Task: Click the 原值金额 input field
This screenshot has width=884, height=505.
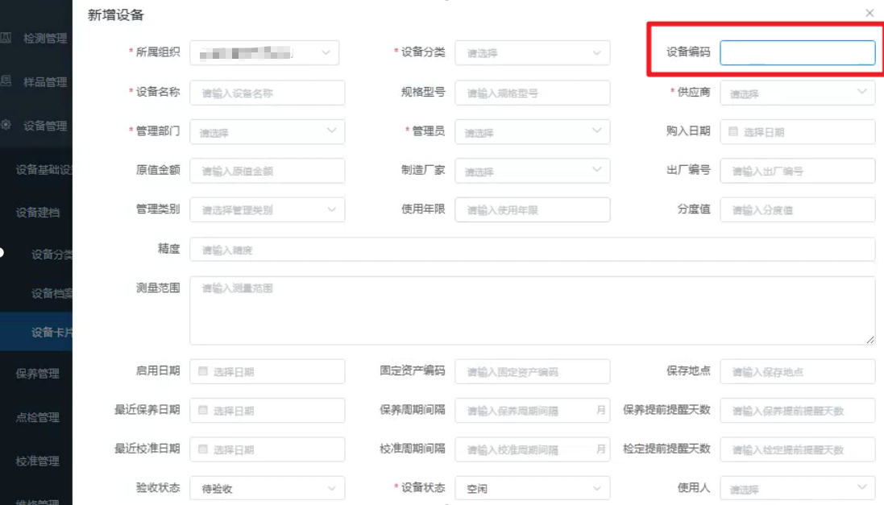Action: [x=268, y=171]
